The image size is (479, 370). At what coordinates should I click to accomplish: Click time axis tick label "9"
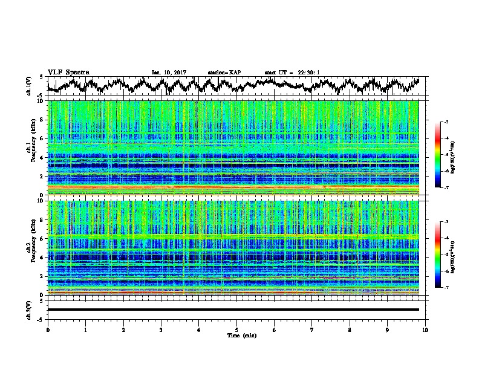pyautogui.click(x=387, y=330)
